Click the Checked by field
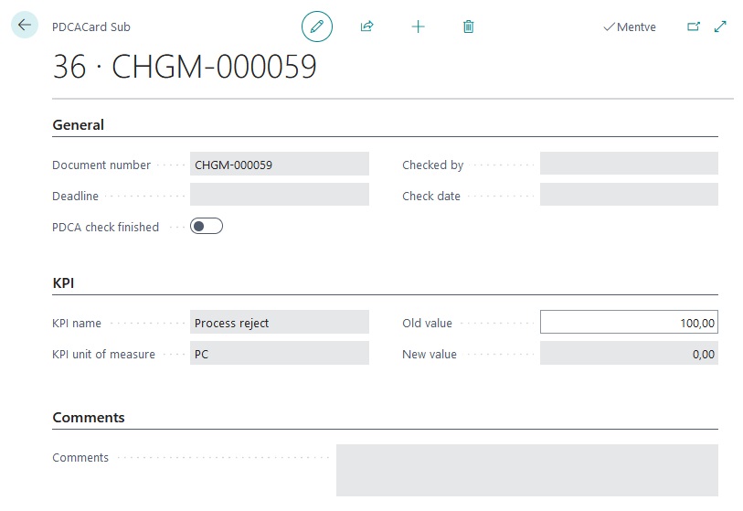The width and height of the screenshot is (743, 511). [x=629, y=165]
